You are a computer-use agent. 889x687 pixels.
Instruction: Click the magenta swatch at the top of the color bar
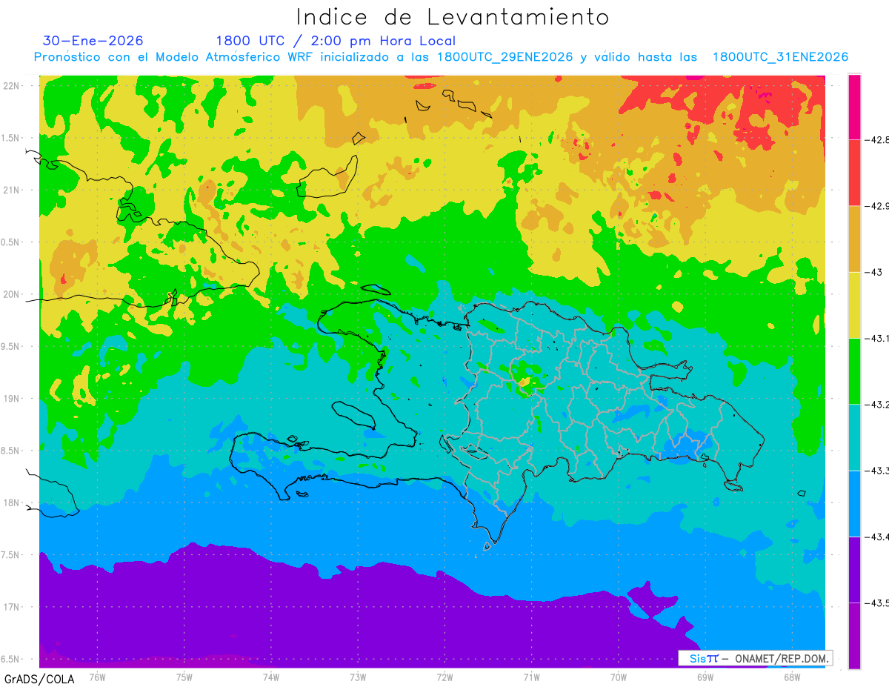pyautogui.click(x=854, y=106)
